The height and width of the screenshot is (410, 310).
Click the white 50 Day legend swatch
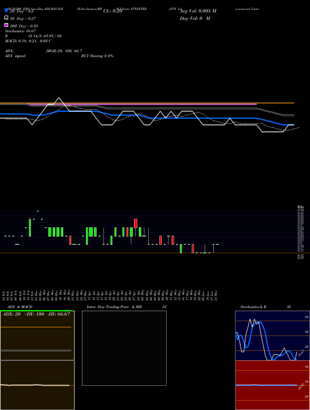coord(6,18)
